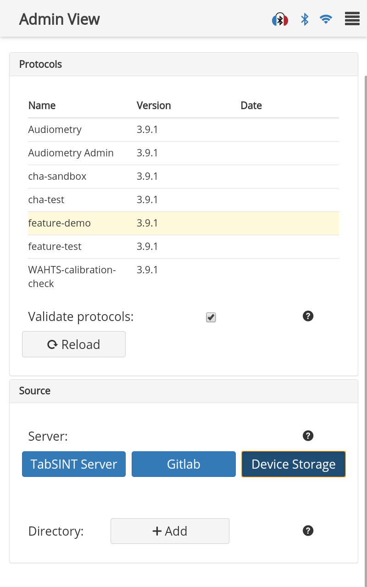Add a new directory
Screen dimensions: 367x587
[170, 531]
